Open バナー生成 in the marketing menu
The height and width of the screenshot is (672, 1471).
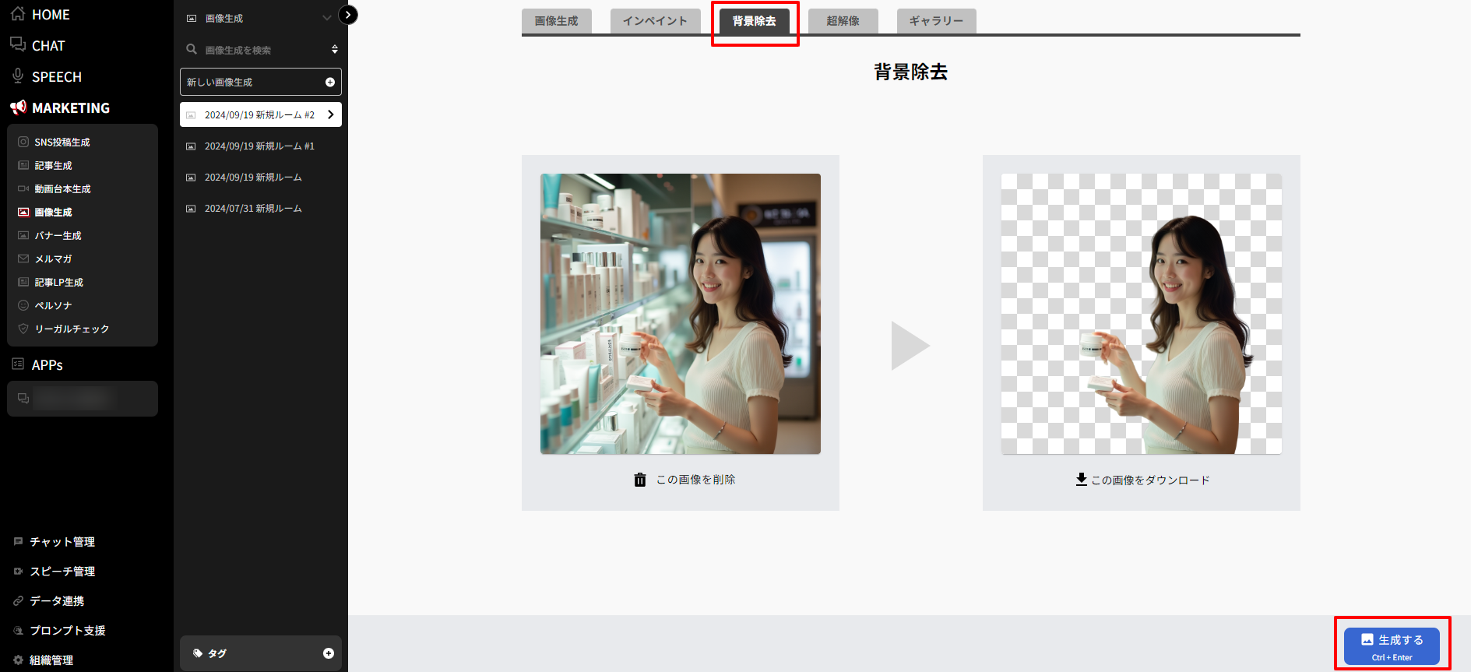click(x=58, y=235)
